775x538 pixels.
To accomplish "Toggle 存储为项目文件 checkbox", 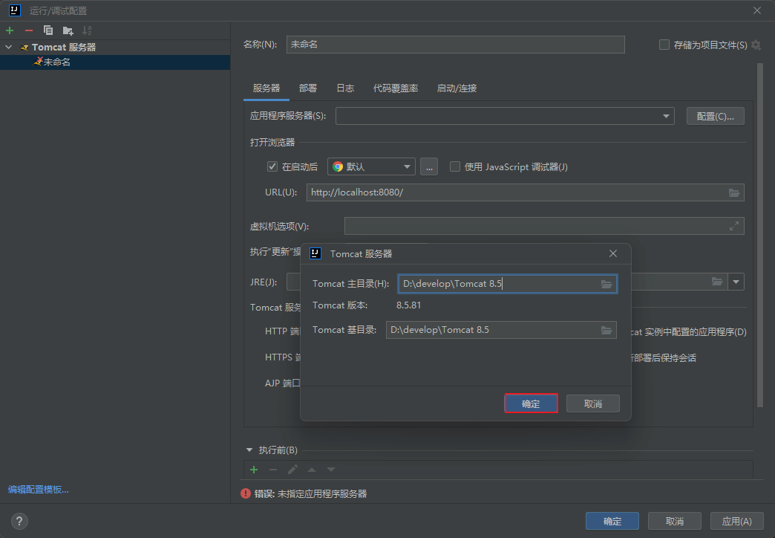I will (664, 45).
